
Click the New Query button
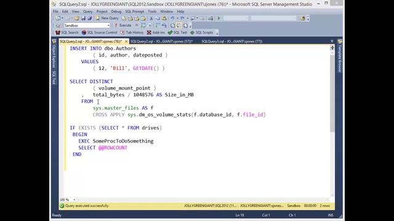click(x=107, y=18)
